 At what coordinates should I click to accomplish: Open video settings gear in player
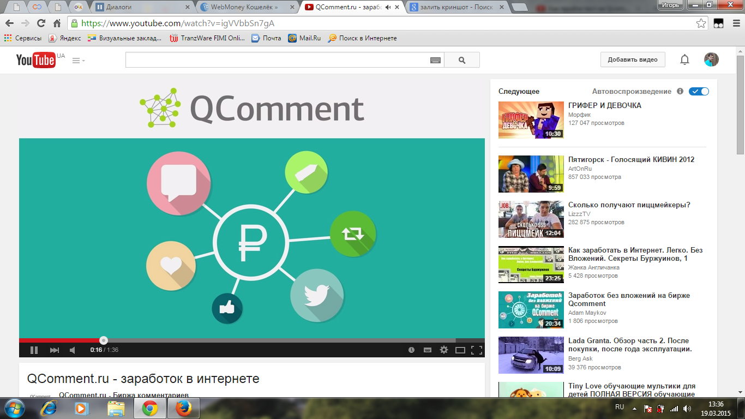[x=444, y=350]
